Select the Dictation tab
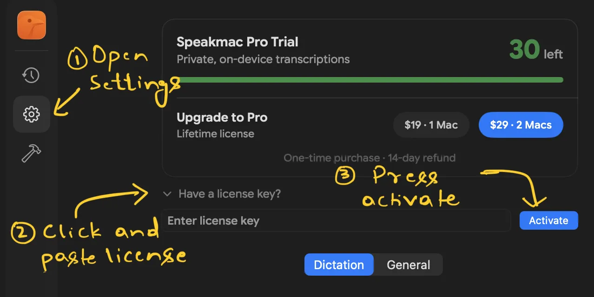 click(x=339, y=265)
